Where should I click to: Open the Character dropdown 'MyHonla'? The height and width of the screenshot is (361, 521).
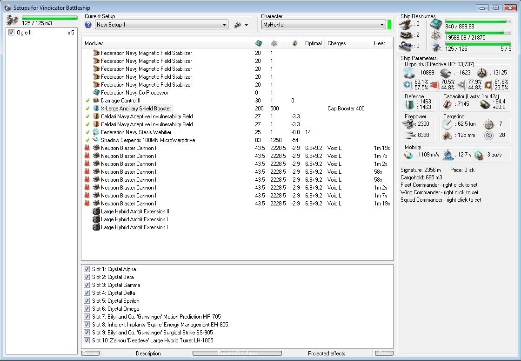(x=323, y=25)
